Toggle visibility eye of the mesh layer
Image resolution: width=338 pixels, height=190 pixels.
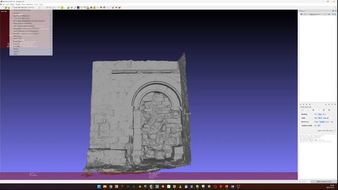[302, 14]
